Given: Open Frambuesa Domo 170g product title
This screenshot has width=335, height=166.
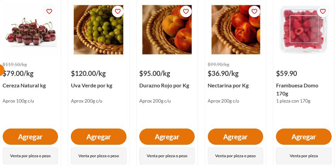Looking at the screenshot, I should (x=297, y=89).
